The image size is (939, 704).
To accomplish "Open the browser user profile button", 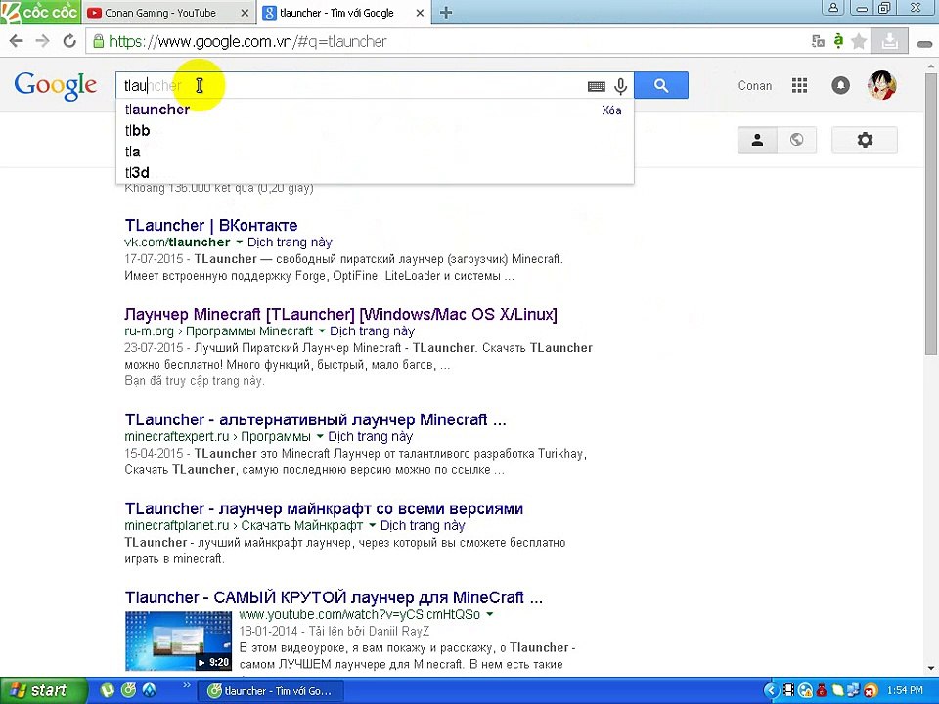I will pyautogui.click(x=833, y=9).
